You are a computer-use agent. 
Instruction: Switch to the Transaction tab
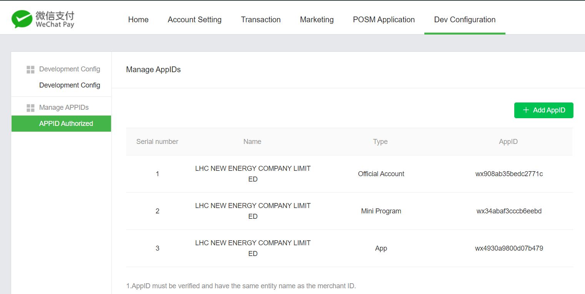coord(261,20)
